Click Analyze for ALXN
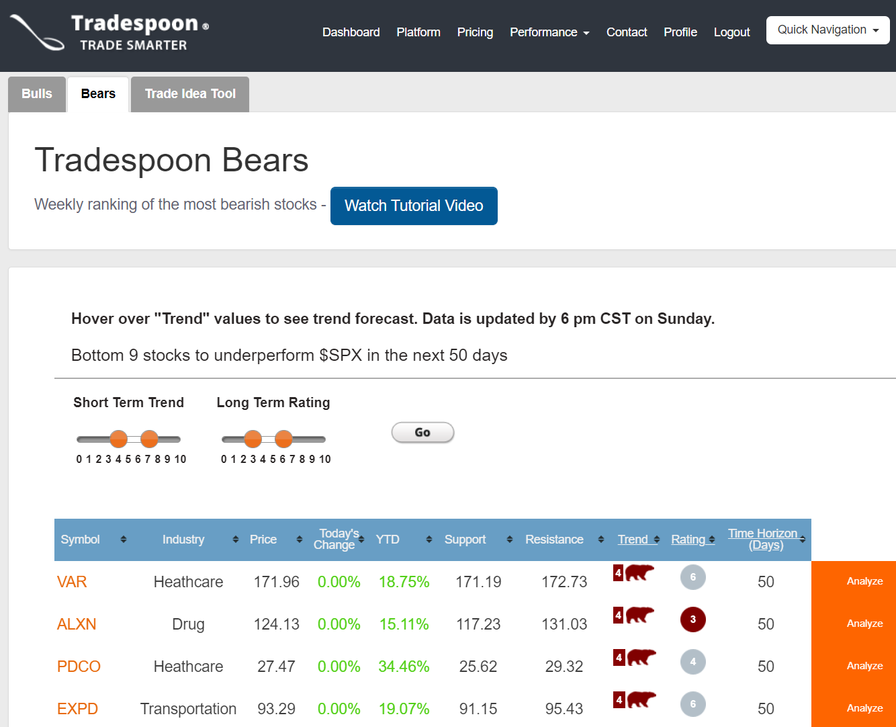The height and width of the screenshot is (727, 896). 864,624
